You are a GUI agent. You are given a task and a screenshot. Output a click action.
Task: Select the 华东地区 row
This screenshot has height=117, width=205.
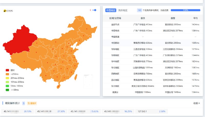pyautogui.click(x=153, y=49)
